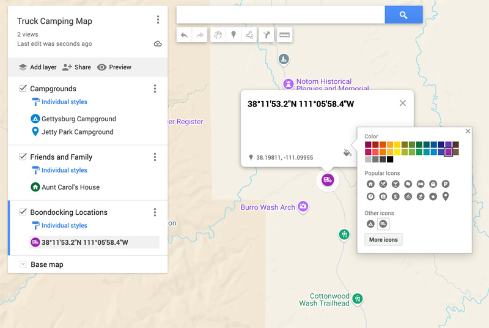Choose the cocktail glass bar icon
The image size is (489, 328).
(x=395, y=184)
